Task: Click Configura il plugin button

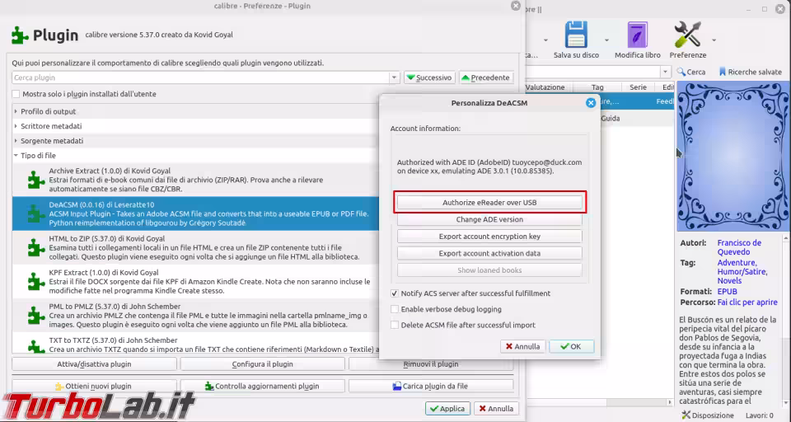Action: (x=262, y=364)
